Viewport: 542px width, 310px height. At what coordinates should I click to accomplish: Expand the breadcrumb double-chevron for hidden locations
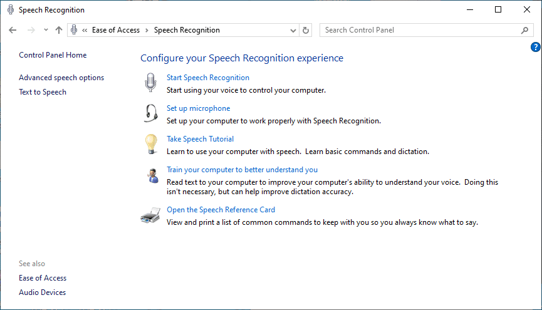click(x=85, y=31)
